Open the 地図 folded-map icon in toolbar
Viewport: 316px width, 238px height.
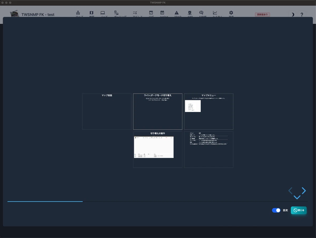(91, 13)
